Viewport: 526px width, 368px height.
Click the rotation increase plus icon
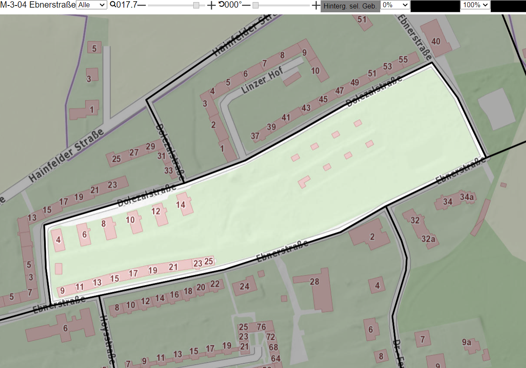316,6
